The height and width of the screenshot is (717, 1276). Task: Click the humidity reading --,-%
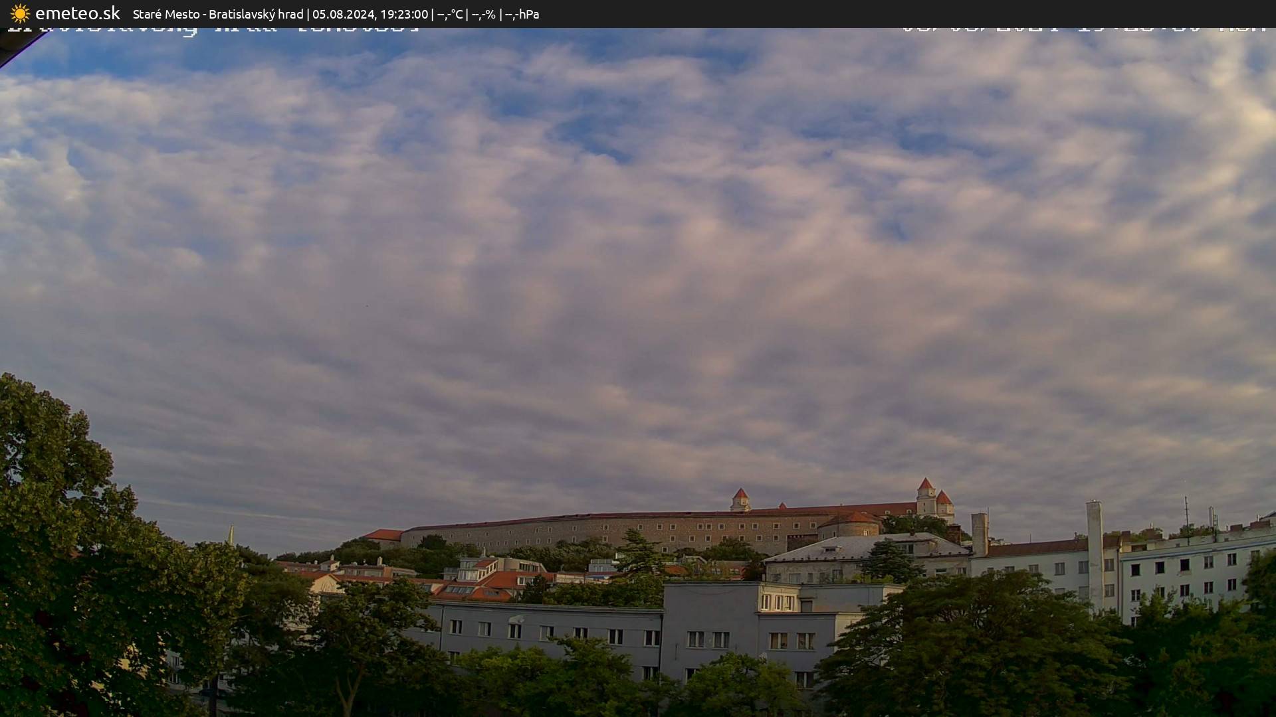[483, 14]
